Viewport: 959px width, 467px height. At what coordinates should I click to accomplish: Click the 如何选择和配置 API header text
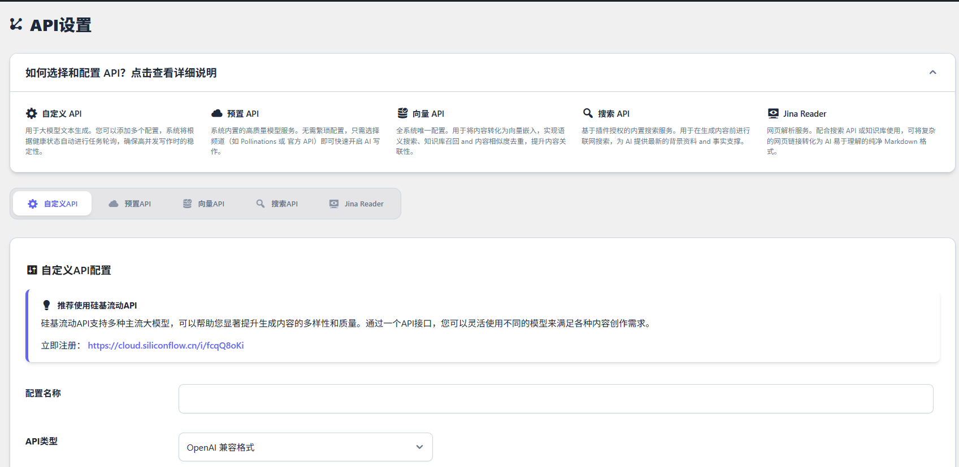[121, 73]
